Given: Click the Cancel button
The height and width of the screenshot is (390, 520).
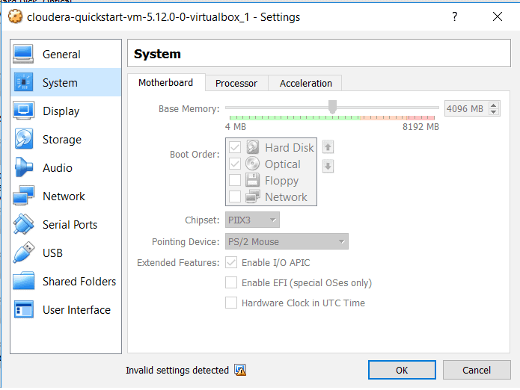Looking at the screenshot, I should [477, 370].
